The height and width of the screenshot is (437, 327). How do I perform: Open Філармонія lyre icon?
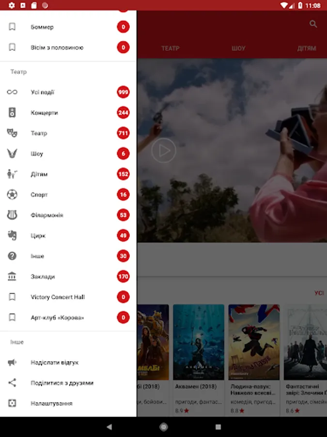point(12,215)
